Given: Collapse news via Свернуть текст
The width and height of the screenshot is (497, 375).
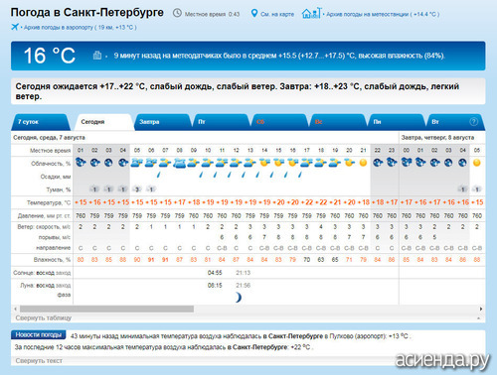Looking at the screenshot, I should point(39,361).
